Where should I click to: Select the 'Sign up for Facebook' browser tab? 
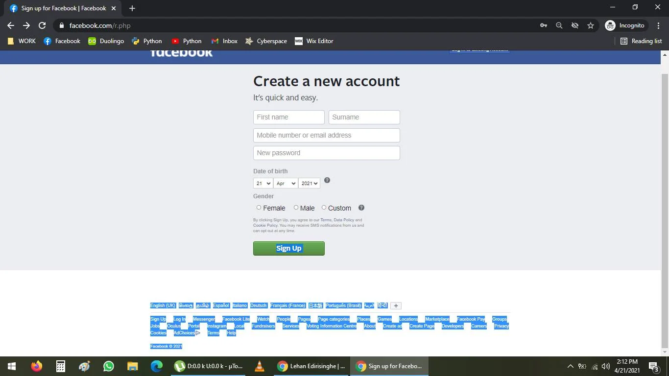point(63,8)
